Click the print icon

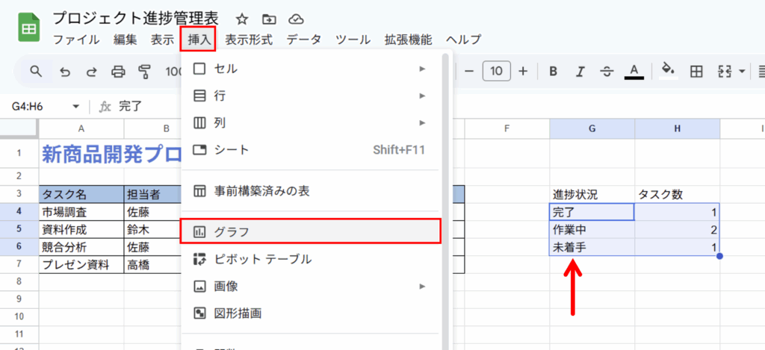click(x=118, y=72)
